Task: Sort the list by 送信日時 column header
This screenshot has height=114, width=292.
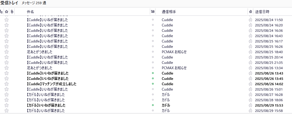Action: click(x=262, y=12)
